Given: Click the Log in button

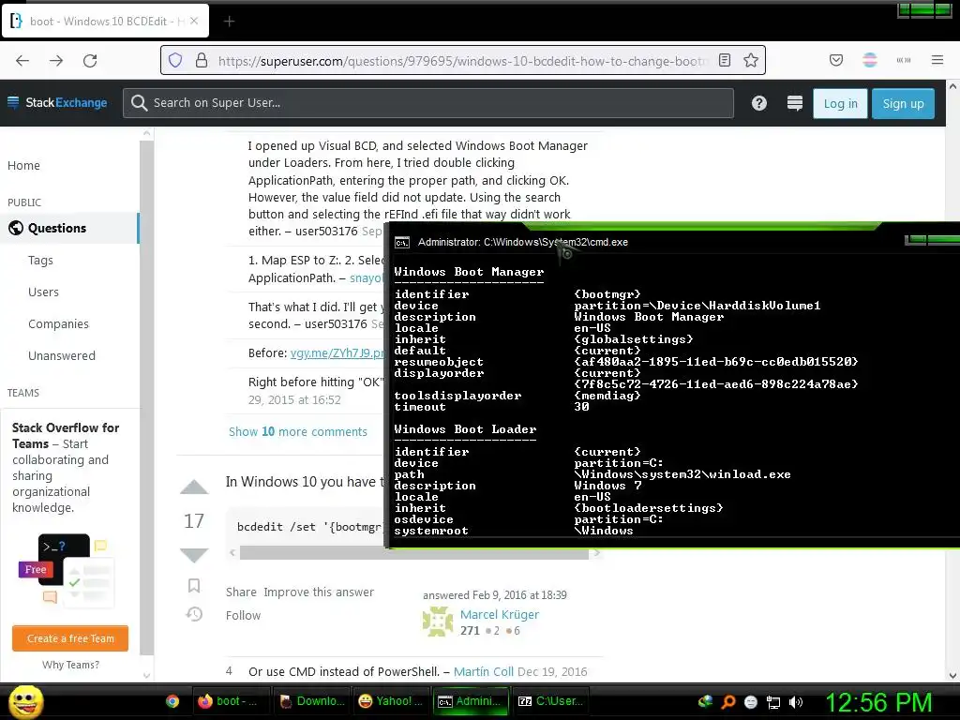Looking at the screenshot, I should click(840, 103).
